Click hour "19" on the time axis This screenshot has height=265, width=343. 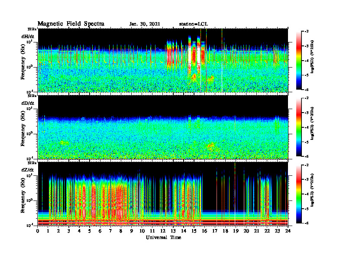coord(236,231)
